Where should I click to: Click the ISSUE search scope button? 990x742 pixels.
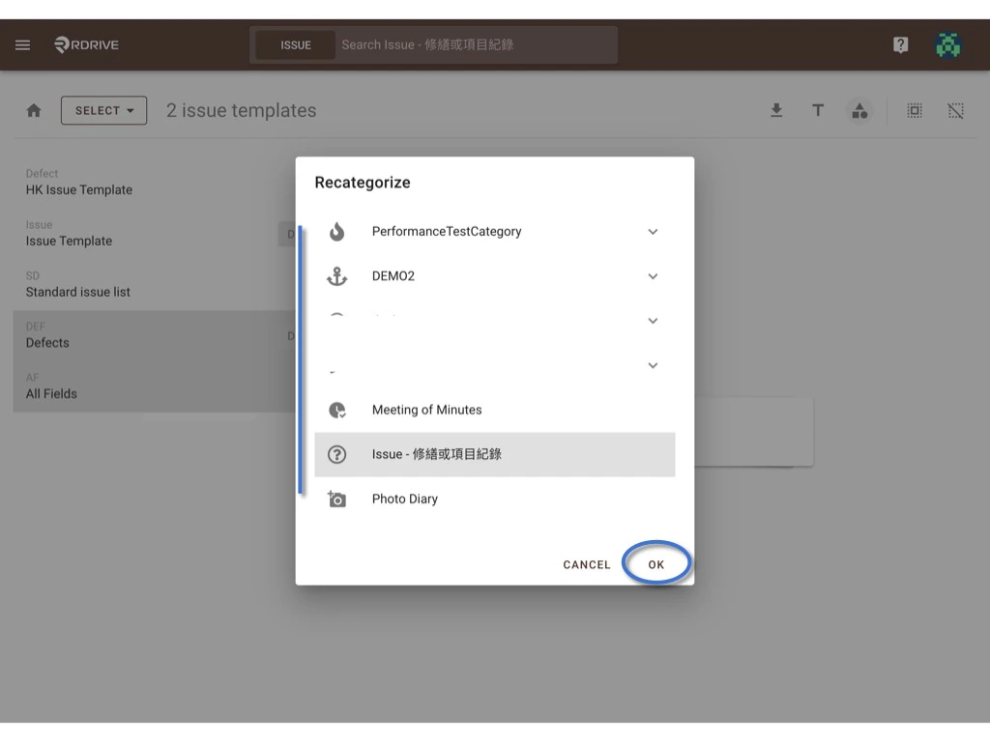[296, 44]
